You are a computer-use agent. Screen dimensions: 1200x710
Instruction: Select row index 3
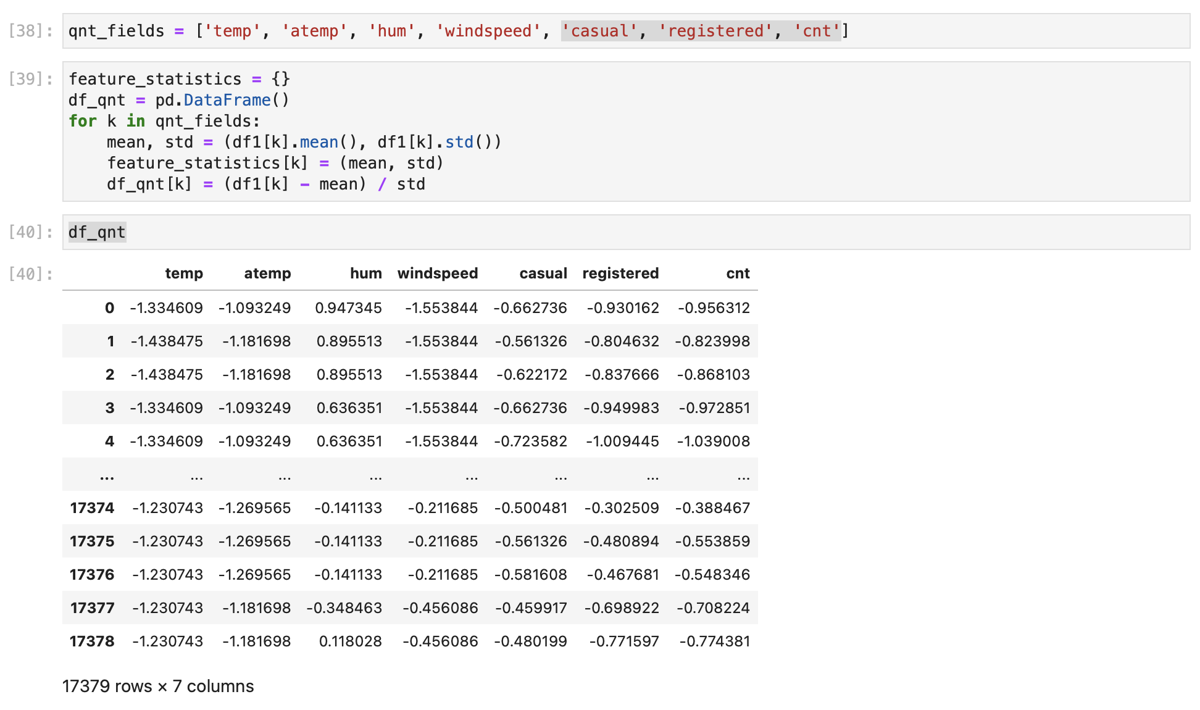pyautogui.click(x=110, y=408)
